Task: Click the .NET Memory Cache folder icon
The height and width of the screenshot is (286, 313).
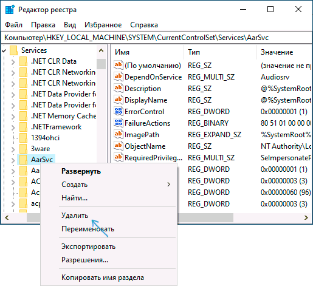Action: click(x=23, y=116)
